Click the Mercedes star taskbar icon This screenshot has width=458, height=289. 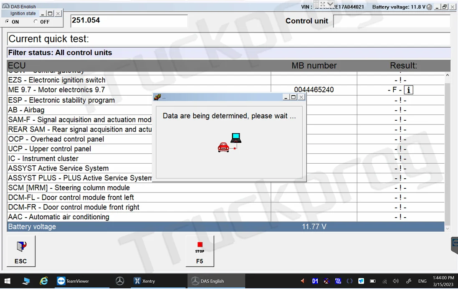[x=120, y=281]
